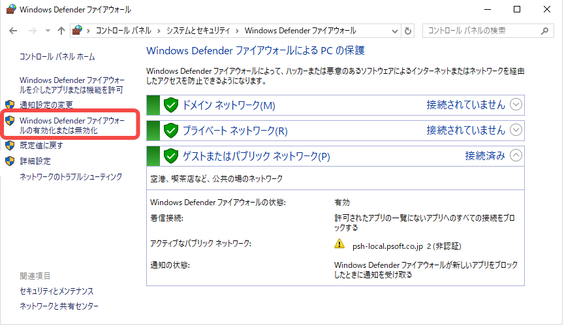This screenshot has width=564, height=326.
Task: Click the firewall icon in address bar
Action: [x=77, y=31]
